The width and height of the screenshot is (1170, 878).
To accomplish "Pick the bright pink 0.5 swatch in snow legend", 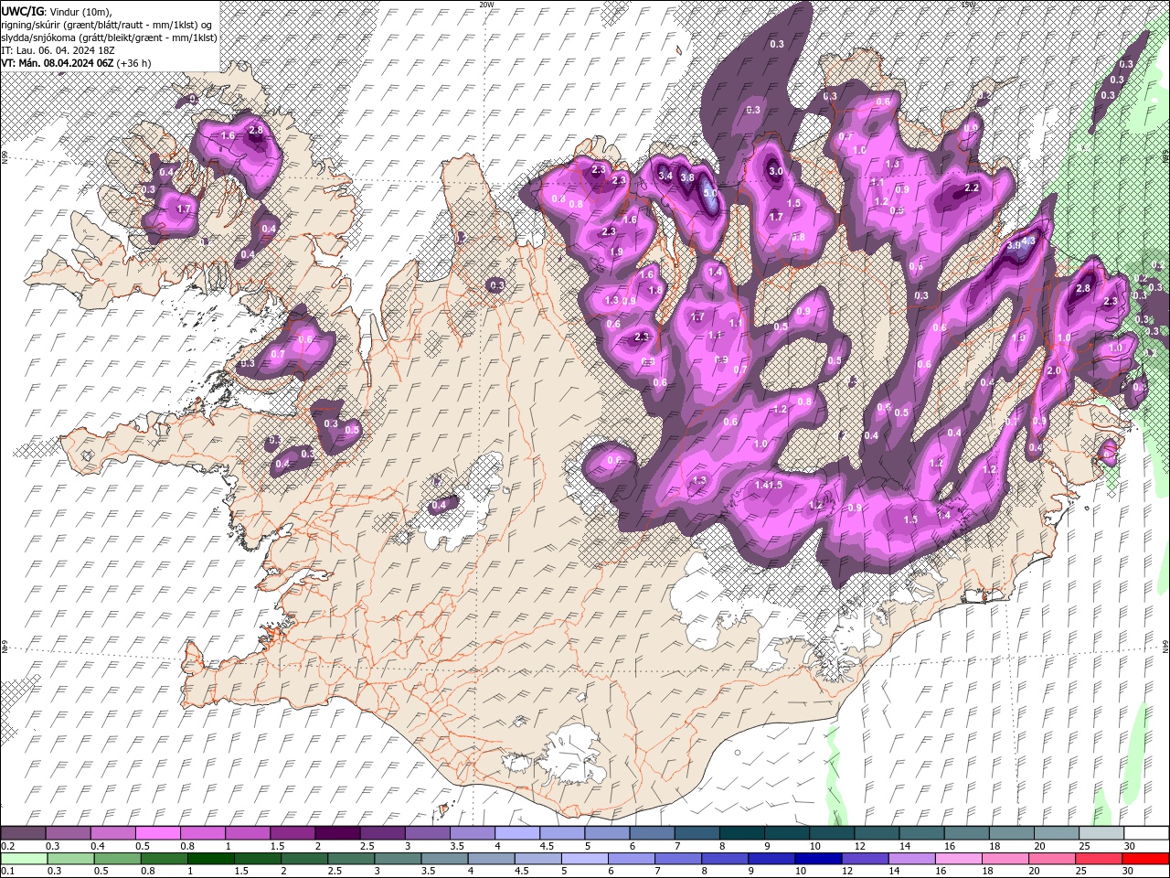I will tap(157, 833).
